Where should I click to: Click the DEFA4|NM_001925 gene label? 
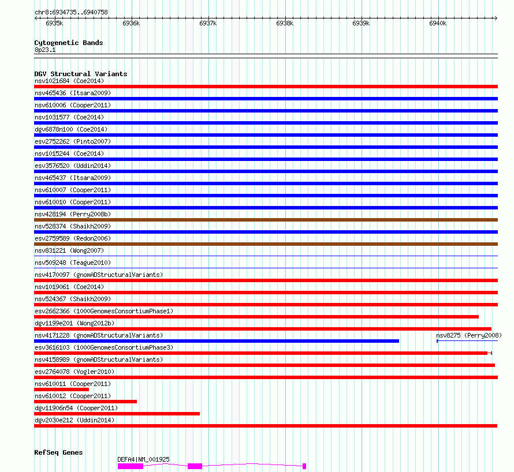143,459
